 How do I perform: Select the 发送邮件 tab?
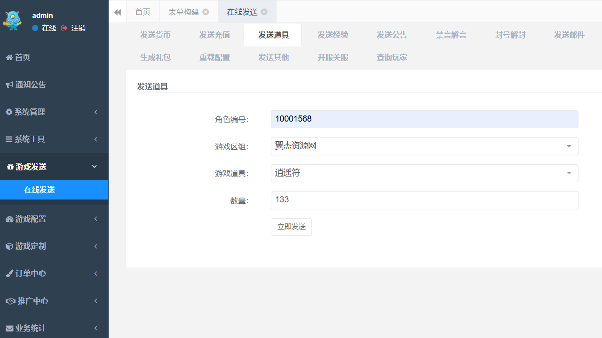[569, 35]
